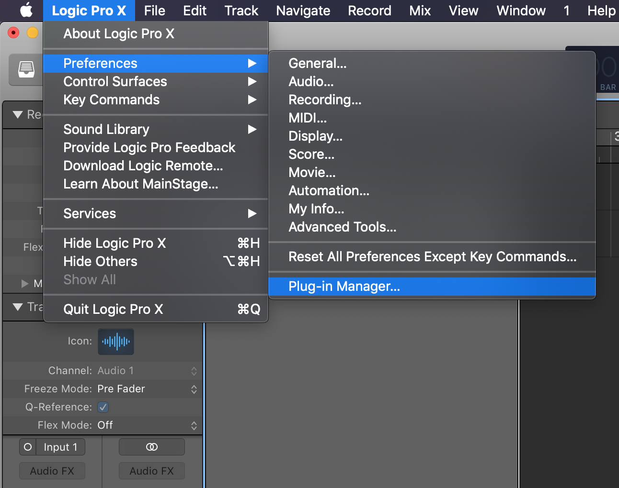This screenshot has height=488, width=619.
Task: Open Automation… preferences
Action: (x=432, y=191)
